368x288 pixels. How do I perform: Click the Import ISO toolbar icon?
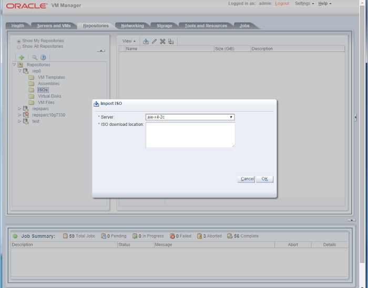point(146,41)
